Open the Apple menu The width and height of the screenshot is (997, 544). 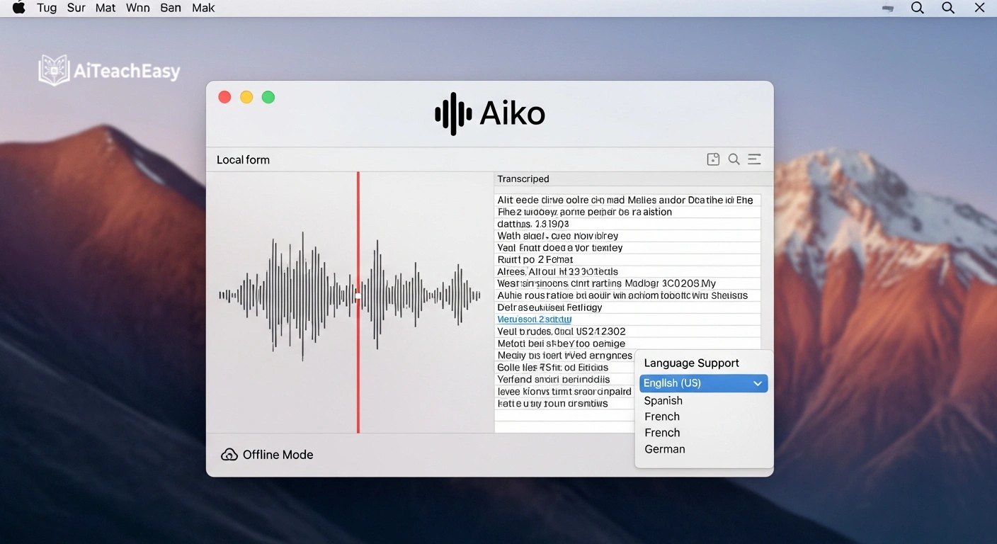pos(19,8)
